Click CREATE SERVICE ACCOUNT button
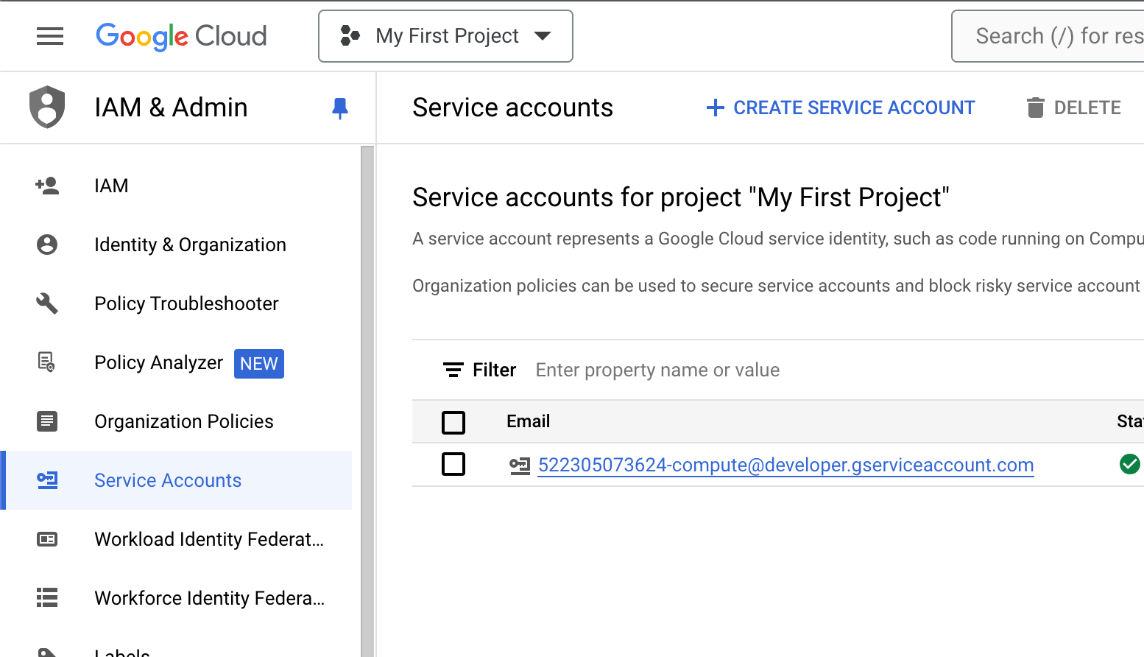Screen dimensions: 1144x657 pos(840,108)
